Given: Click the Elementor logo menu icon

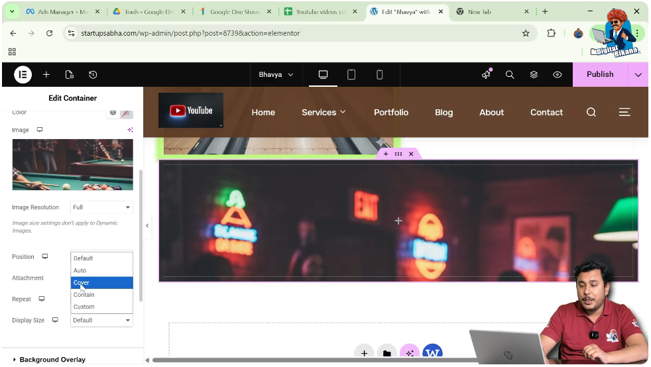Looking at the screenshot, I should point(23,75).
